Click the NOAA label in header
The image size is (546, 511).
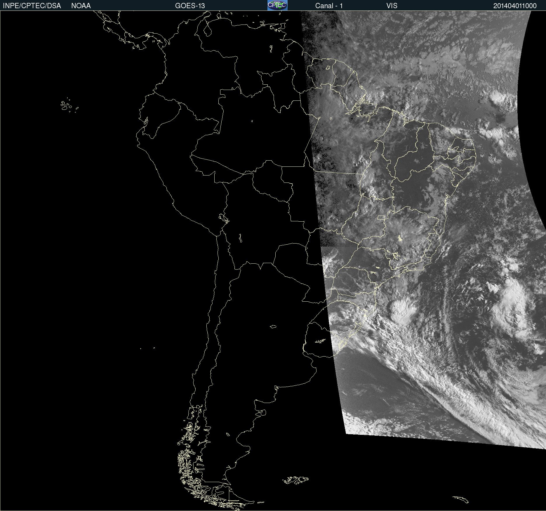(81, 6)
